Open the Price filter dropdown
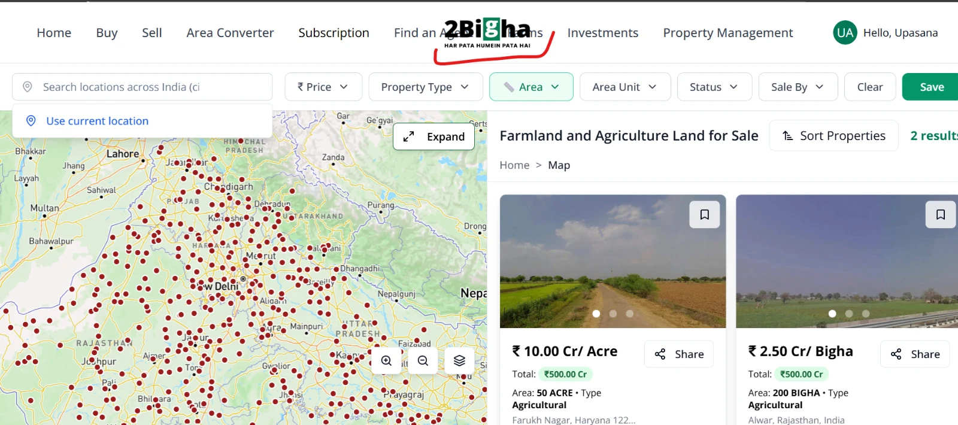Viewport: 958px width, 425px height. (323, 87)
